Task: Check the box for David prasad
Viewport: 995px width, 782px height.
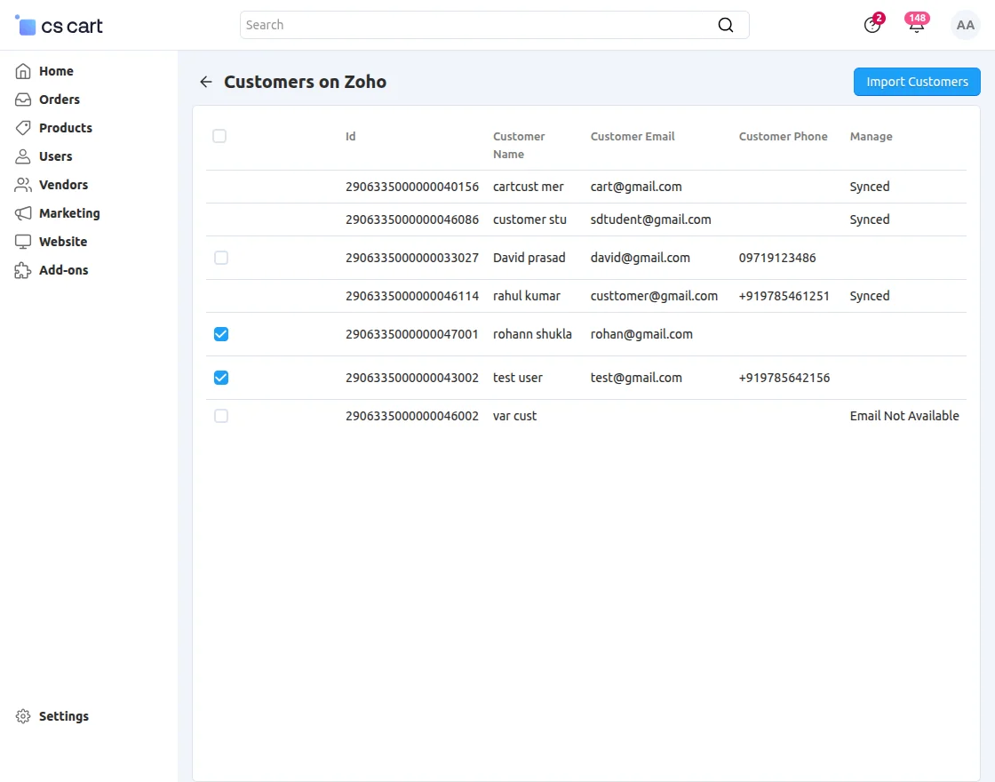Action: pyautogui.click(x=221, y=258)
